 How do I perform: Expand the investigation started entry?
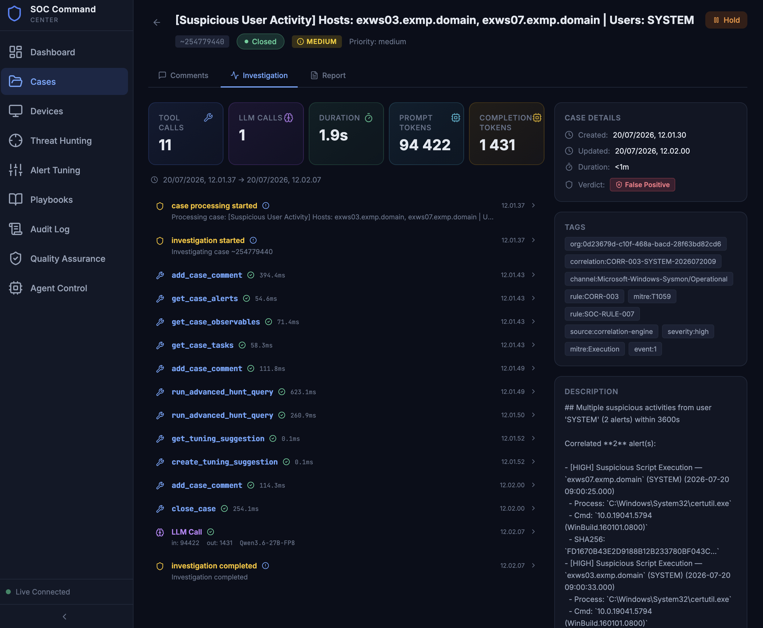point(533,240)
